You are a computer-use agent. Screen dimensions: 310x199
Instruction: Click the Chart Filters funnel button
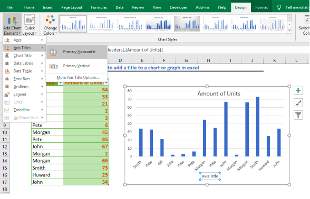298,115
